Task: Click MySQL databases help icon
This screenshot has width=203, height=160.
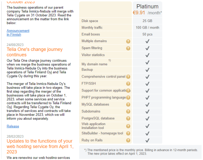Action: (x=128, y=104)
